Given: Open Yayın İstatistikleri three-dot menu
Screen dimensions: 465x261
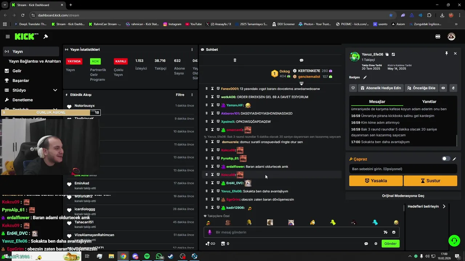Looking at the screenshot, I should point(192,50).
